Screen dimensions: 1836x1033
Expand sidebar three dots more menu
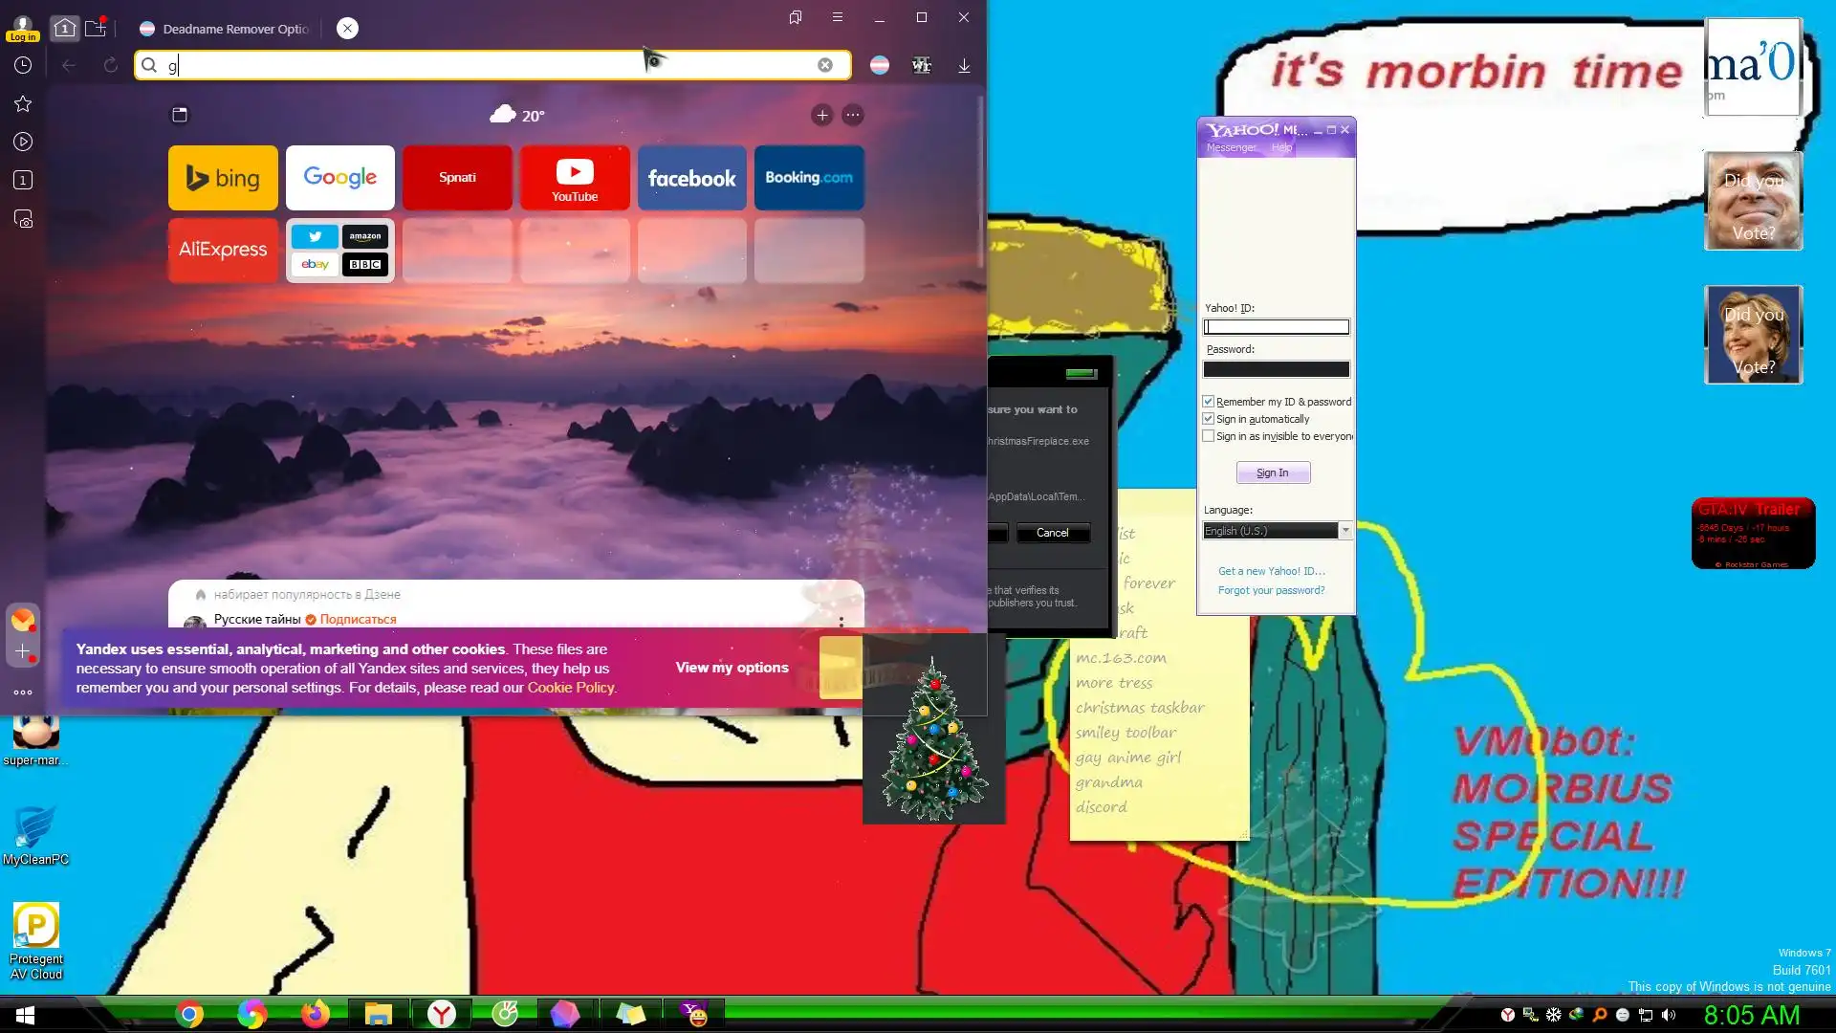click(x=23, y=692)
